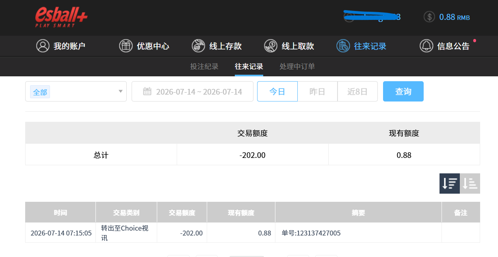The width and height of the screenshot is (498, 257).
Task: Click the calendar icon in date field
Action: pos(147,91)
